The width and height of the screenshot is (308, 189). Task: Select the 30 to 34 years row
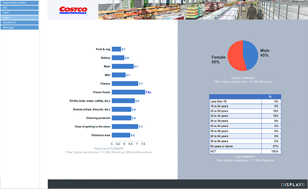coord(245,116)
